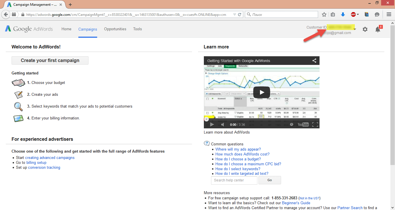Reload the page with the refresh icon
The image size is (395, 210).
[240, 14]
